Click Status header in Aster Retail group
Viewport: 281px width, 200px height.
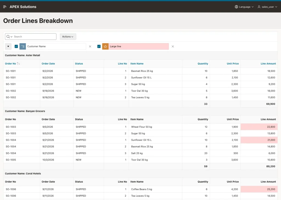pos(79,64)
